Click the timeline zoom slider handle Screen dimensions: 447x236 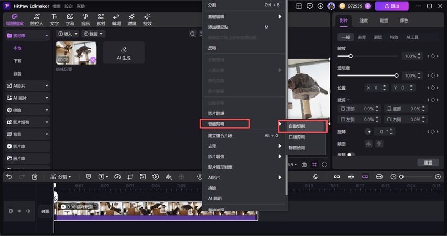401,177
